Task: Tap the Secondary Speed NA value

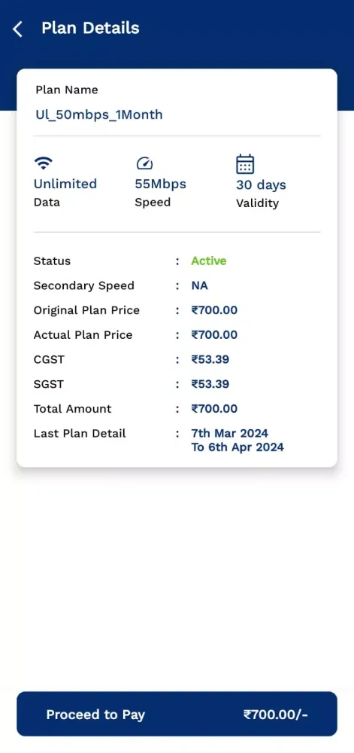Action: click(200, 285)
